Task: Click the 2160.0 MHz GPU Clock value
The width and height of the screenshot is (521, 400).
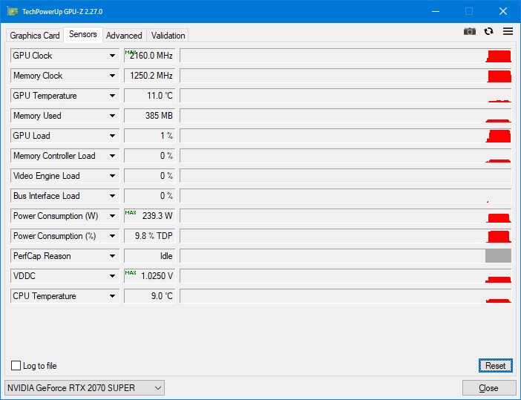Action: [149, 56]
